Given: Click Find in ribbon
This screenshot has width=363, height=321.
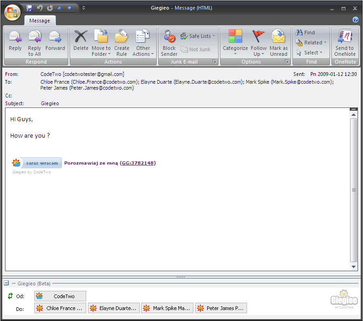Looking at the screenshot, I should (x=305, y=32).
